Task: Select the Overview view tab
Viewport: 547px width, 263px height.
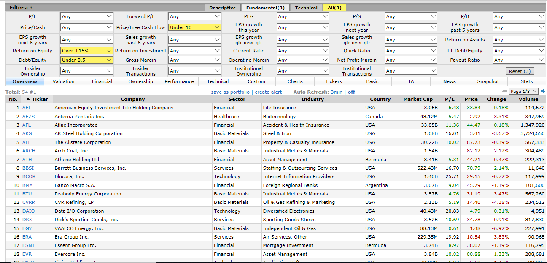Action: 25,81
